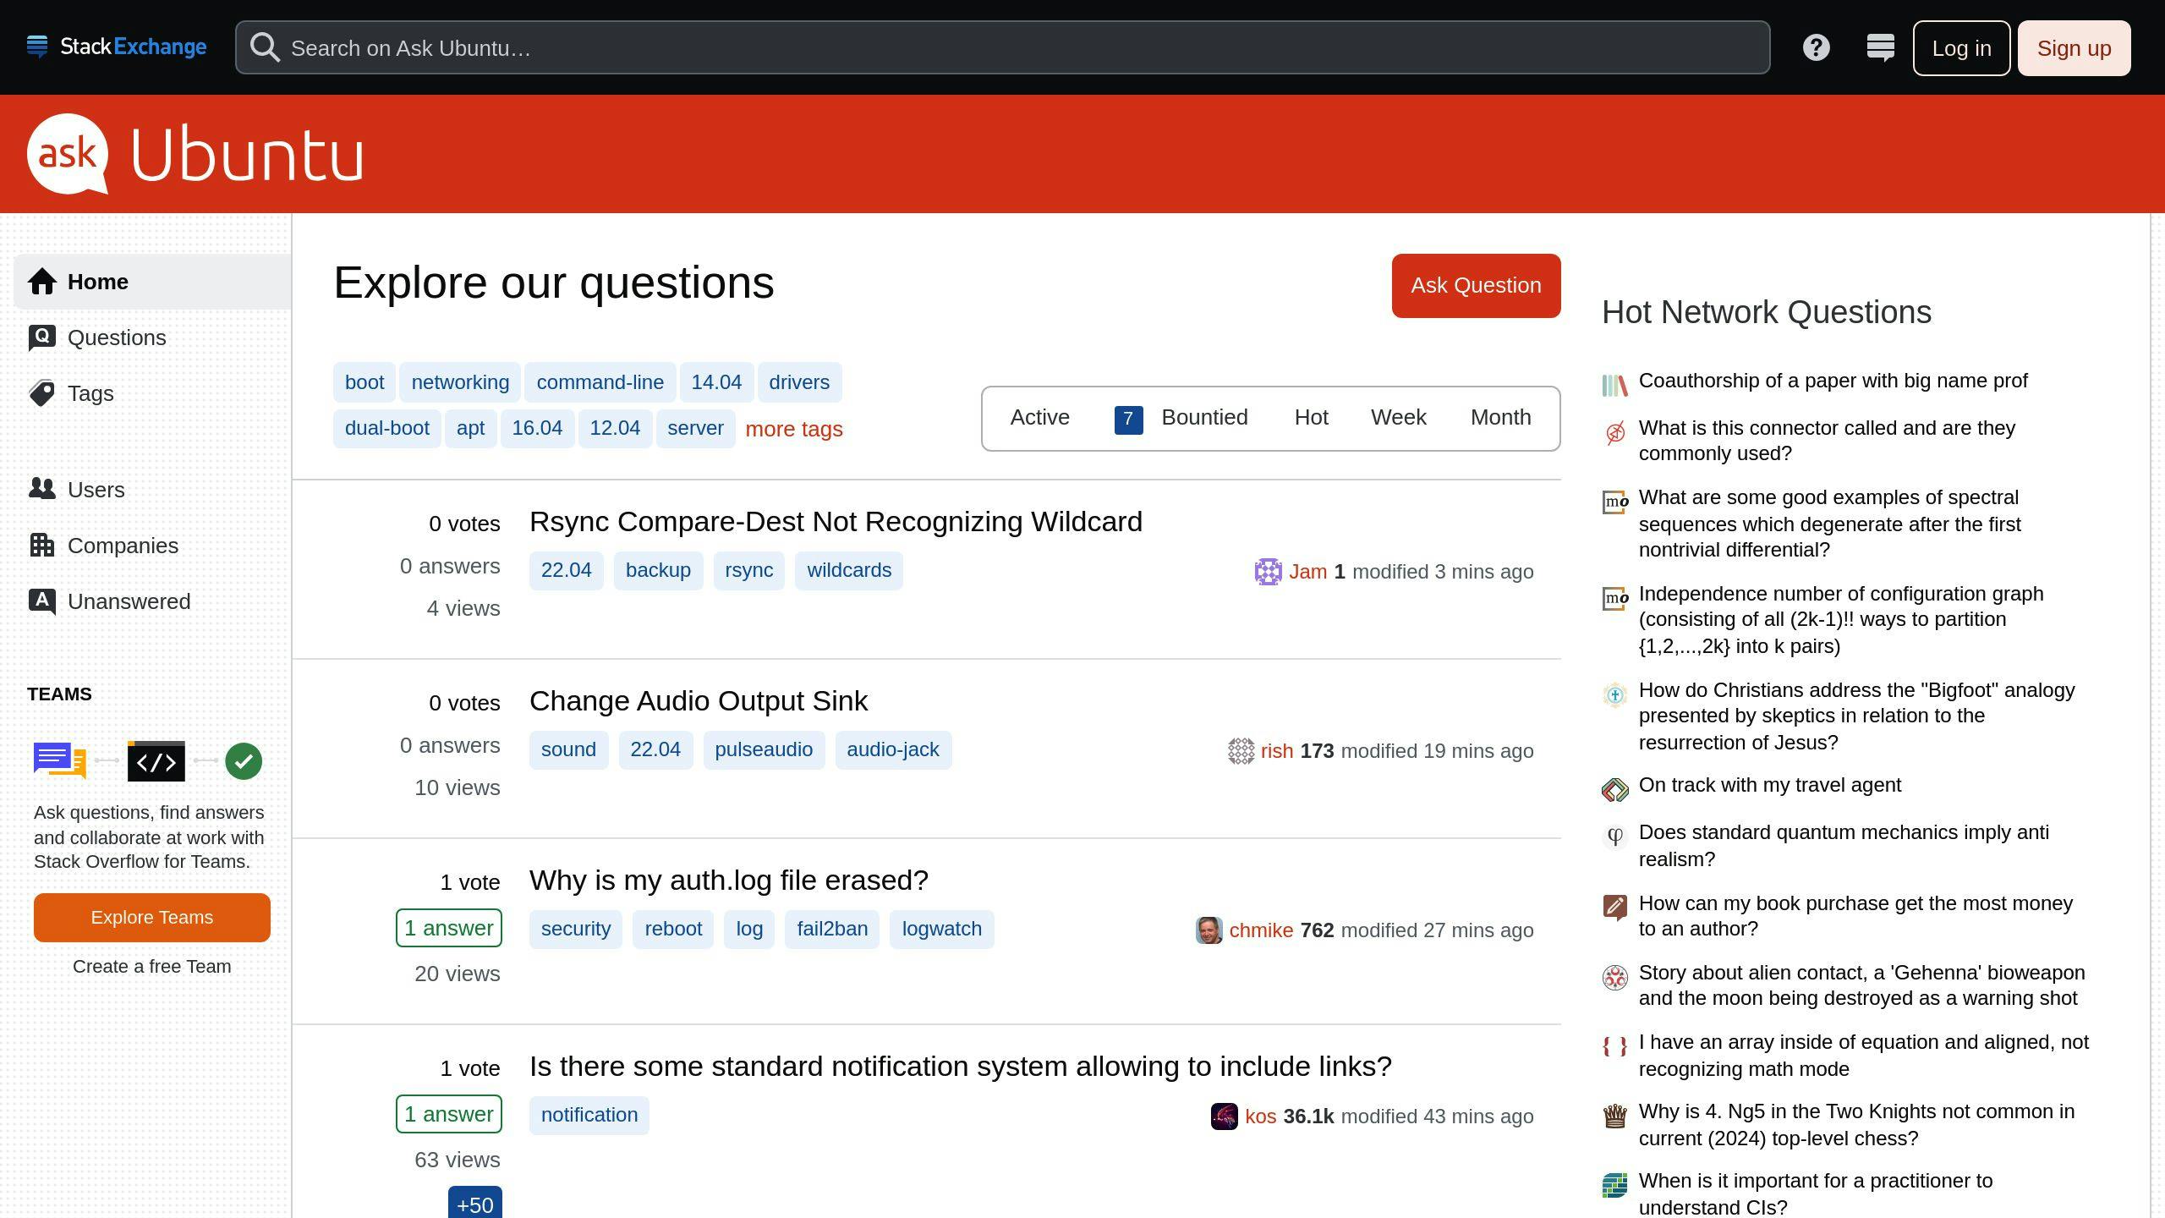Open help via the question mark icon

[x=1816, y=47]
